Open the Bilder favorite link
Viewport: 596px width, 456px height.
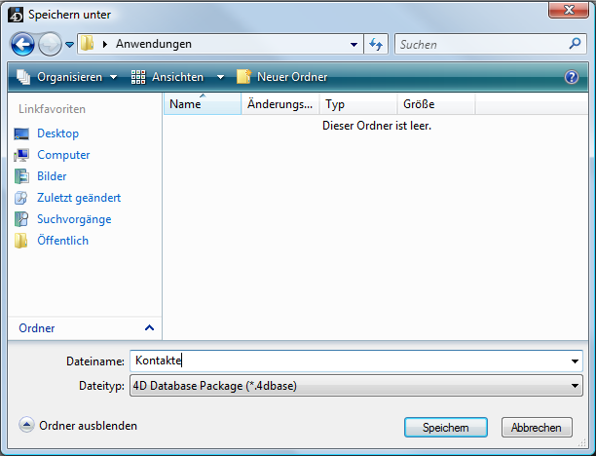(x=52, y=176)
